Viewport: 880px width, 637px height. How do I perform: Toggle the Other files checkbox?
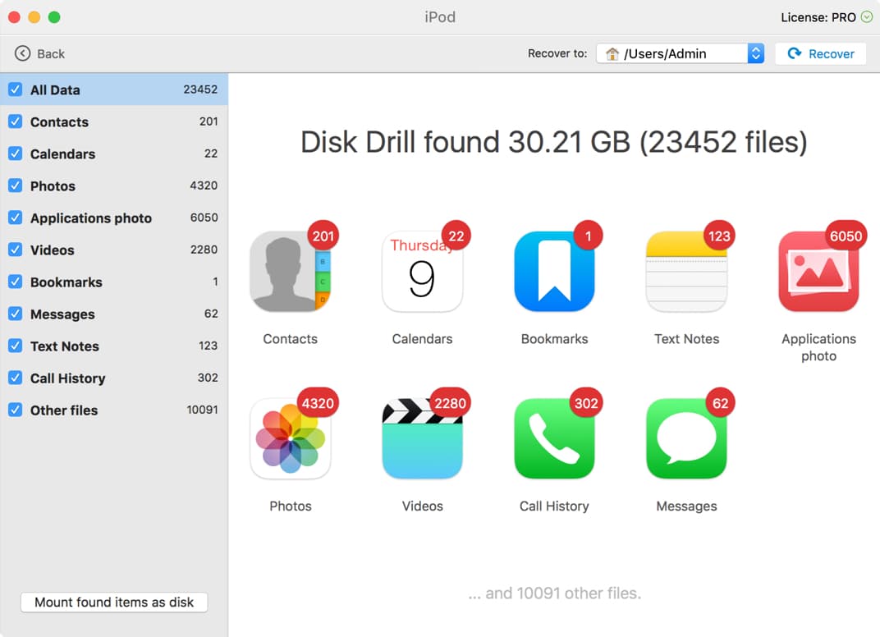pyautogui.click(x=15, y=410)
